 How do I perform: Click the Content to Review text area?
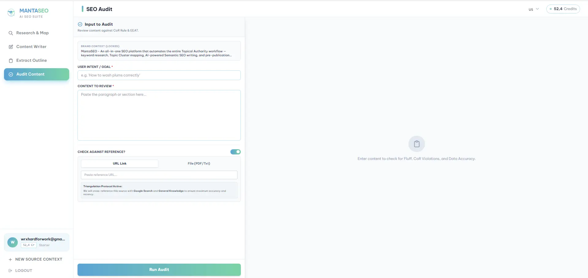pos(159,115)
